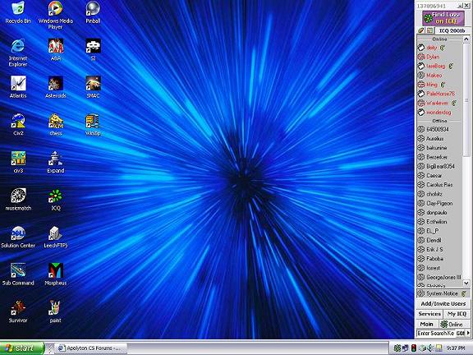Select offline contact BigBear8354
473x355 pixels.
click(439, 166)
